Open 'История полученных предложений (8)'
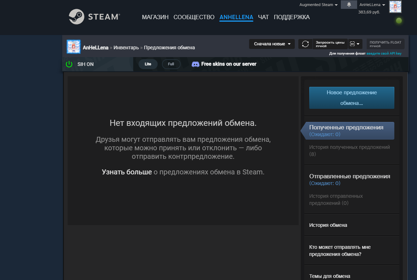The image size is (417, 280). [x=349, y=151]
